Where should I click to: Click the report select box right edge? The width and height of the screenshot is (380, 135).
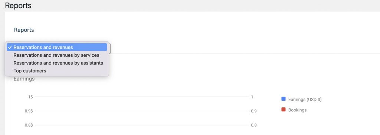click(109, 48)
